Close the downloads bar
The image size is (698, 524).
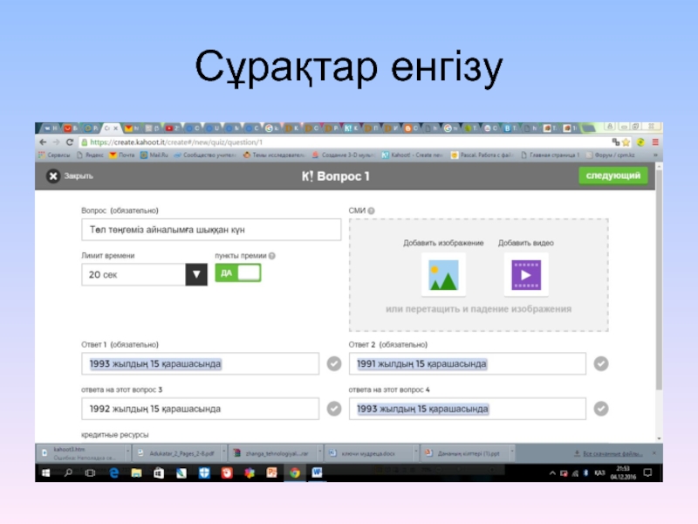[x=654, y=453]
